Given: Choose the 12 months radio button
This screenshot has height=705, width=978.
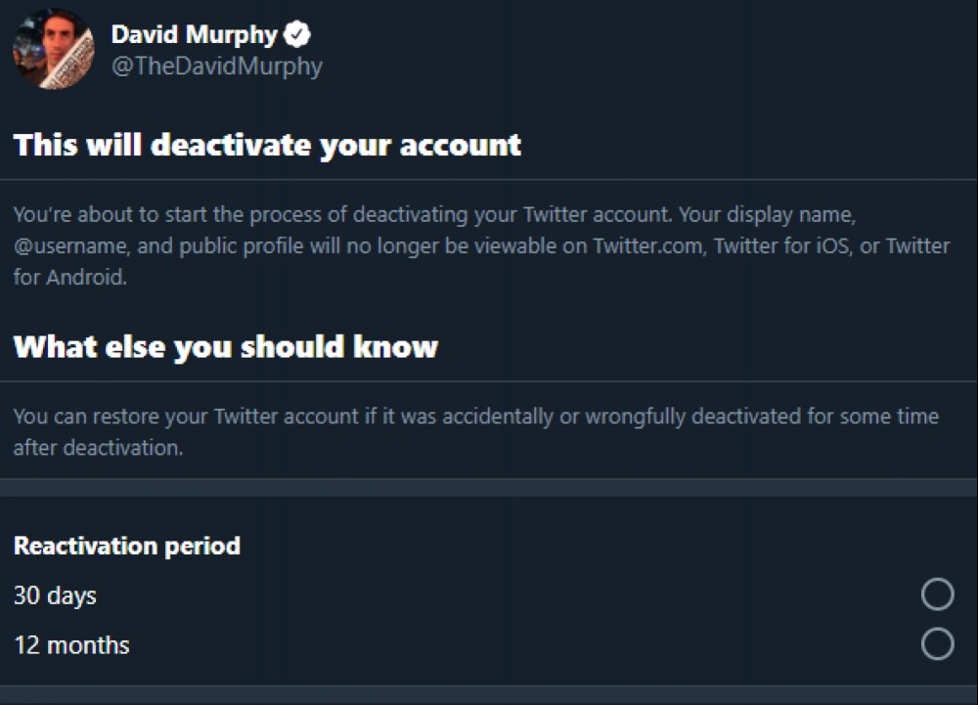Looking at the screenshot, I should coord(937,643).
